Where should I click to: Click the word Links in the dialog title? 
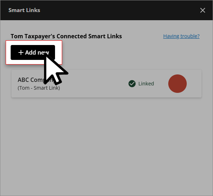(33, 10)
